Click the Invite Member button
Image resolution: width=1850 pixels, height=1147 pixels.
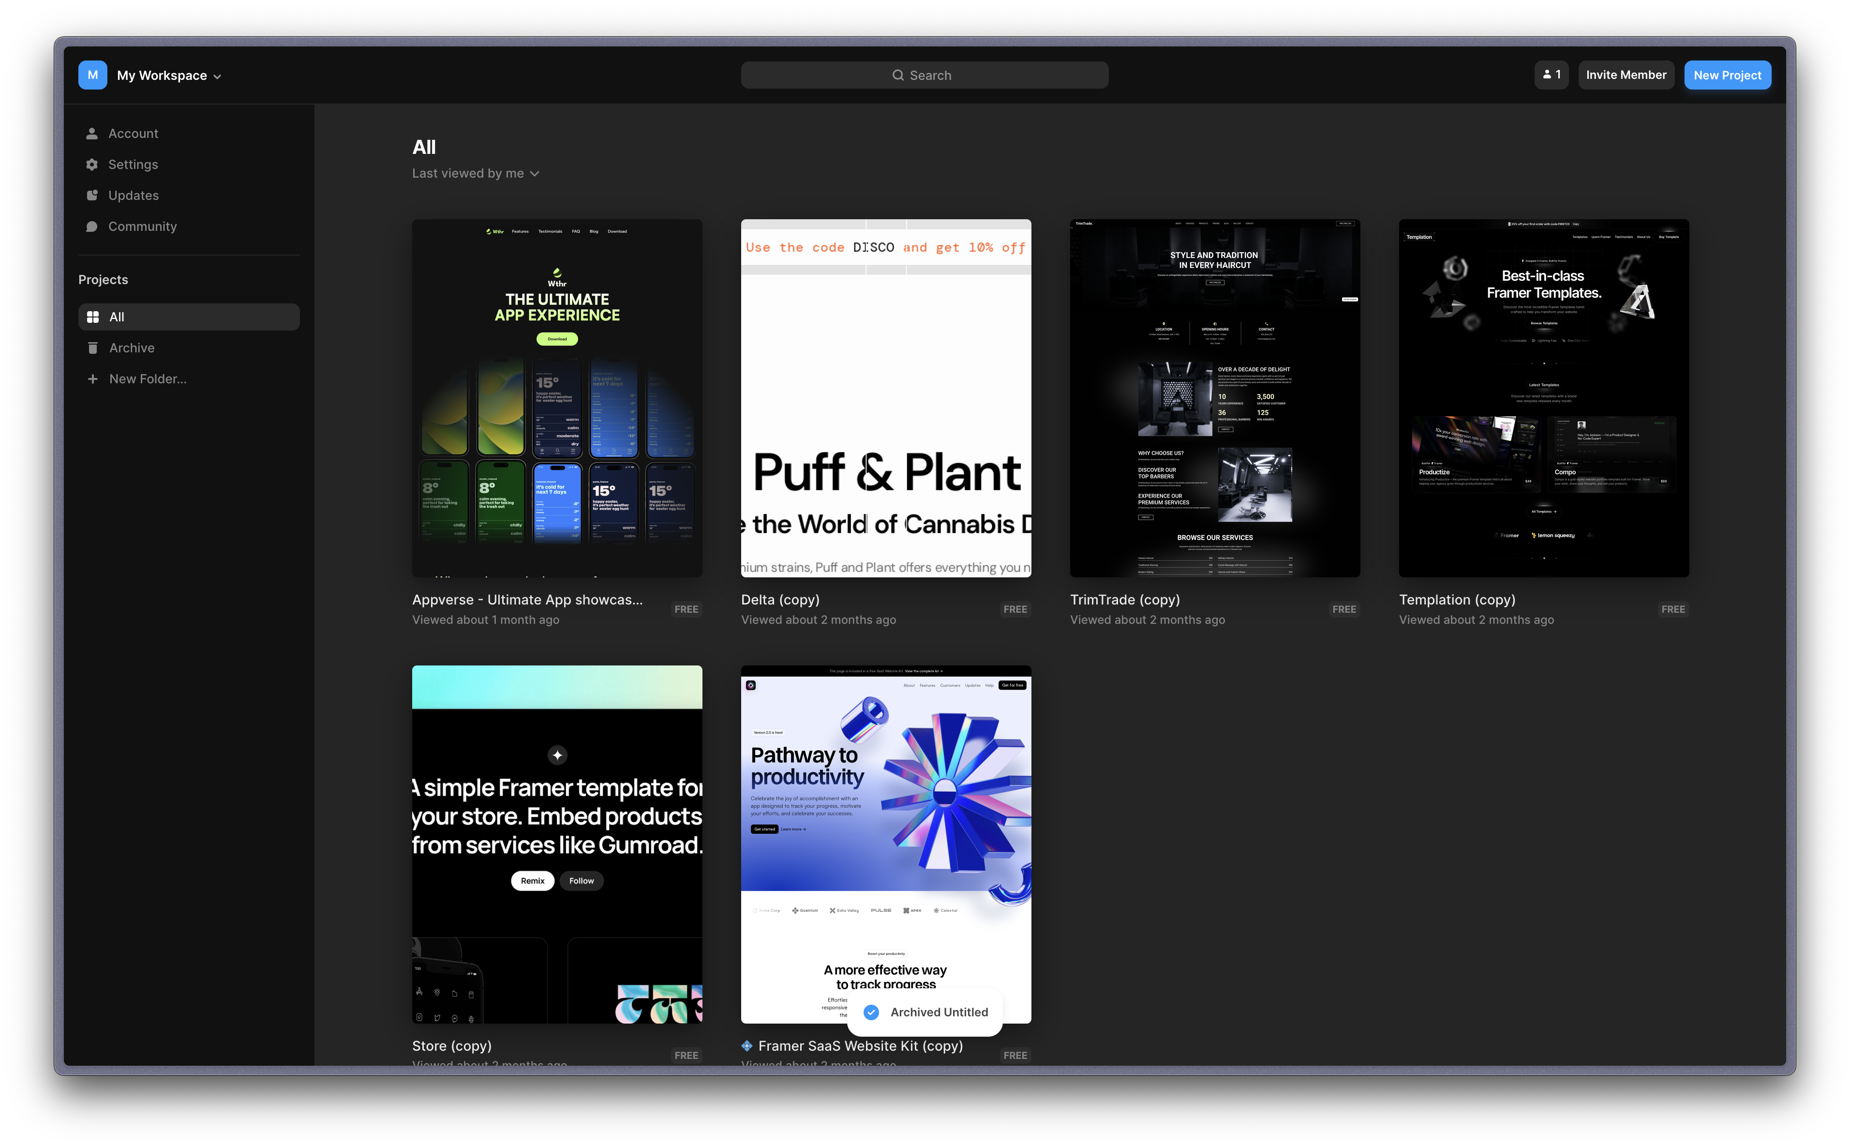pos(1626,75)
